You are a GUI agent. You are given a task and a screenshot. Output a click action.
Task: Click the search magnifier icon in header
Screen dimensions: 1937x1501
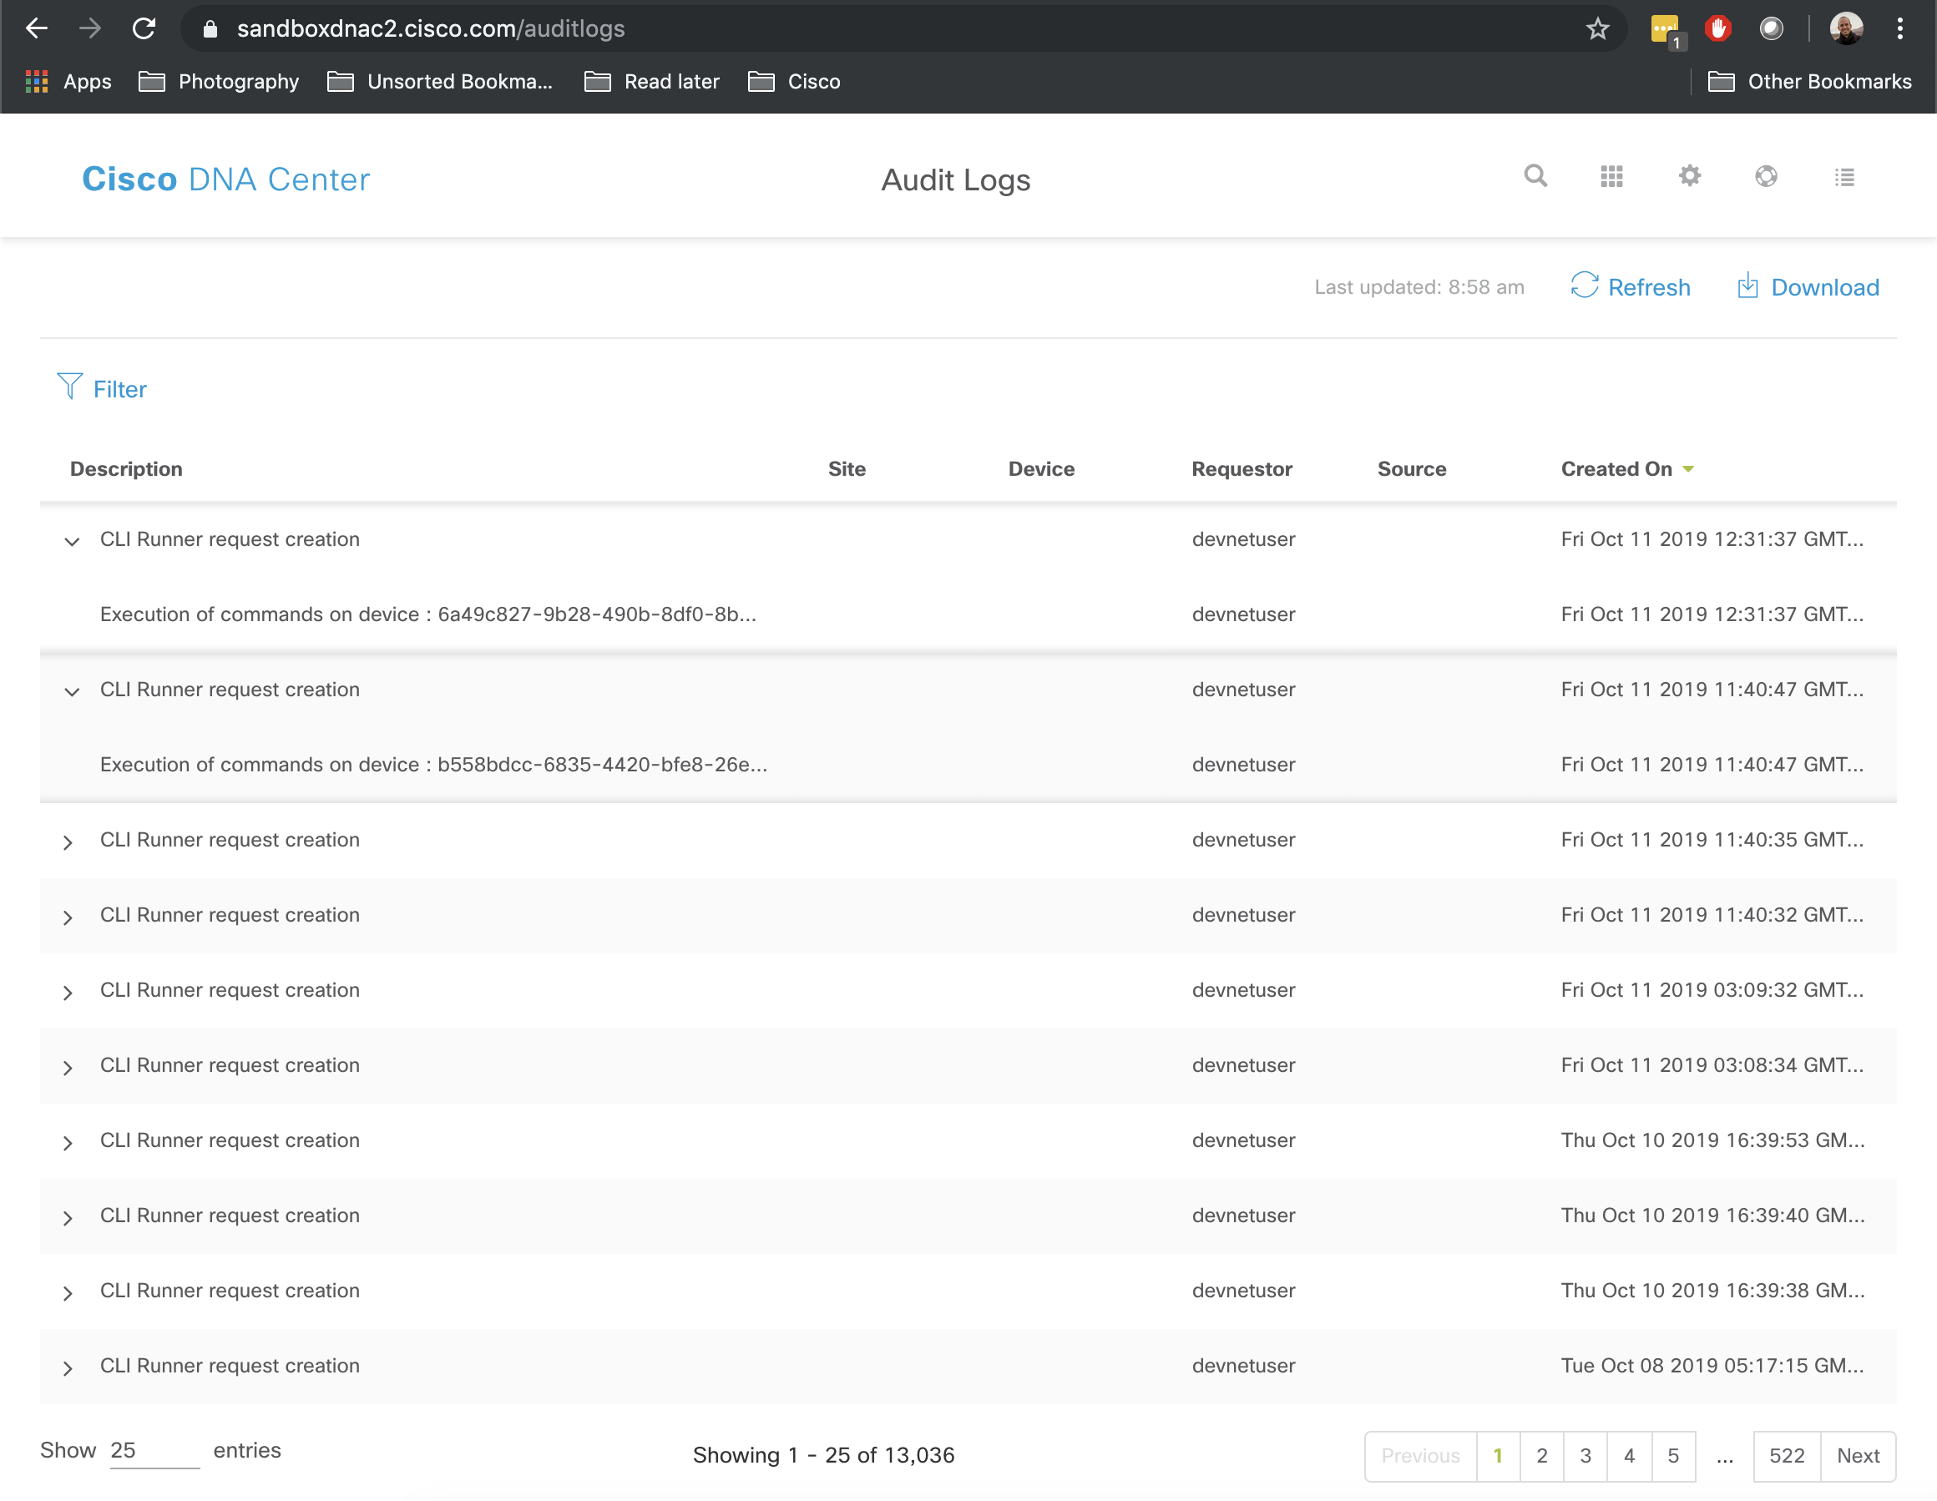coord(1535,176)
